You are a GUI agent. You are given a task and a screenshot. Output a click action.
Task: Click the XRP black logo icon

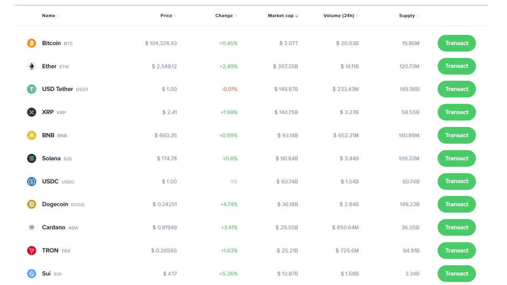31,112
